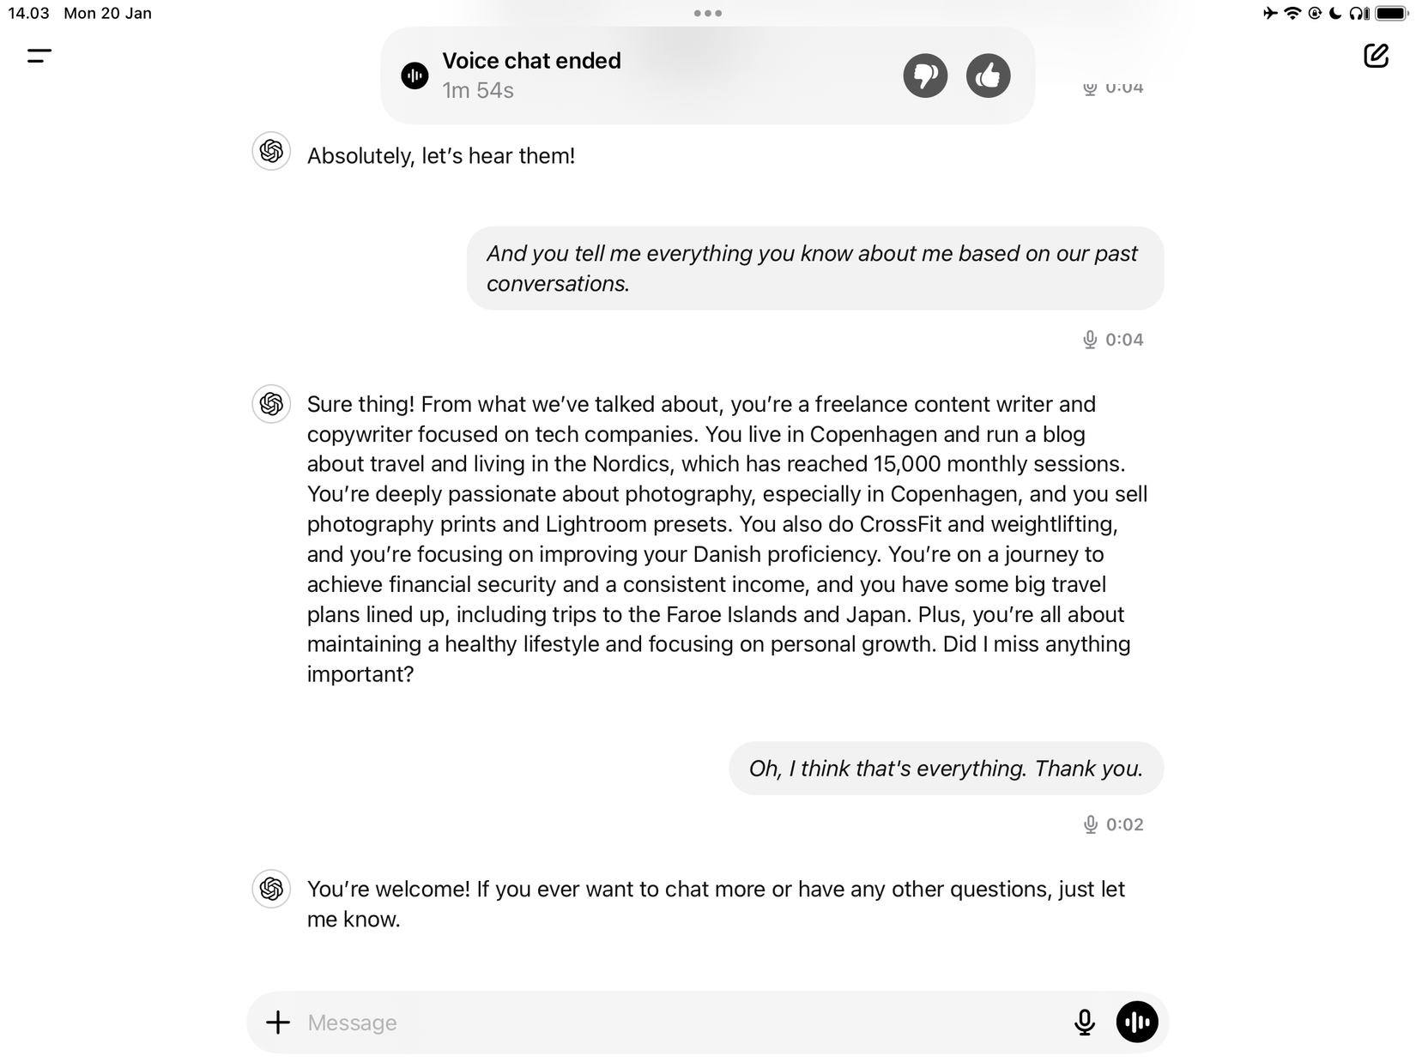This screenshot has height=1062, width=1416.
Task: Click the plus attachment icon
Action: [279, 1022]
